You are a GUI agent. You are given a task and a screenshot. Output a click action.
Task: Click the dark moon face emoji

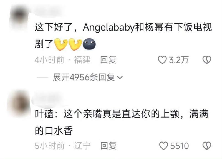click(89, 44)
